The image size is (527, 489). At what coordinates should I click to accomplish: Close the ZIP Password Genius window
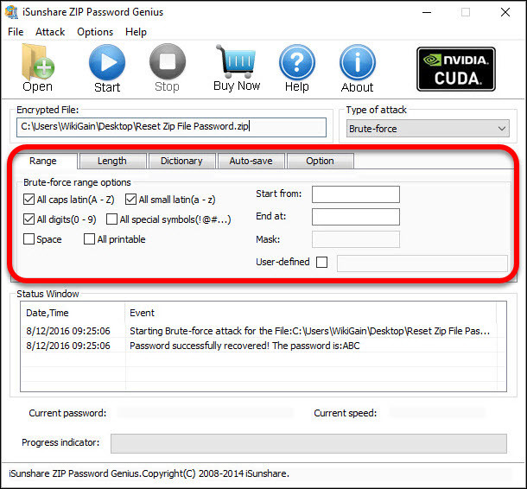[505, 12]
